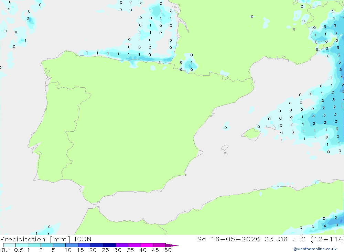344x252 pixels.
Task: Click the '(12+114)' forecast run text
Action: [x=327, y=239]
